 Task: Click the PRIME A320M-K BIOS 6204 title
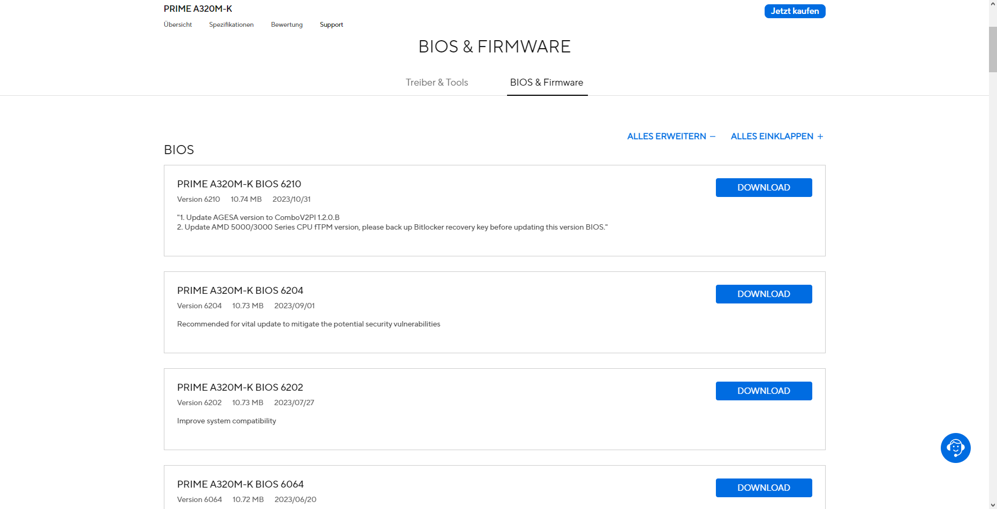point(240,291)
